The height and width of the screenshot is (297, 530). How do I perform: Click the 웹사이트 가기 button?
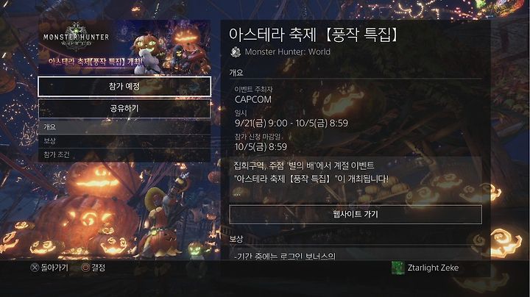356,215
